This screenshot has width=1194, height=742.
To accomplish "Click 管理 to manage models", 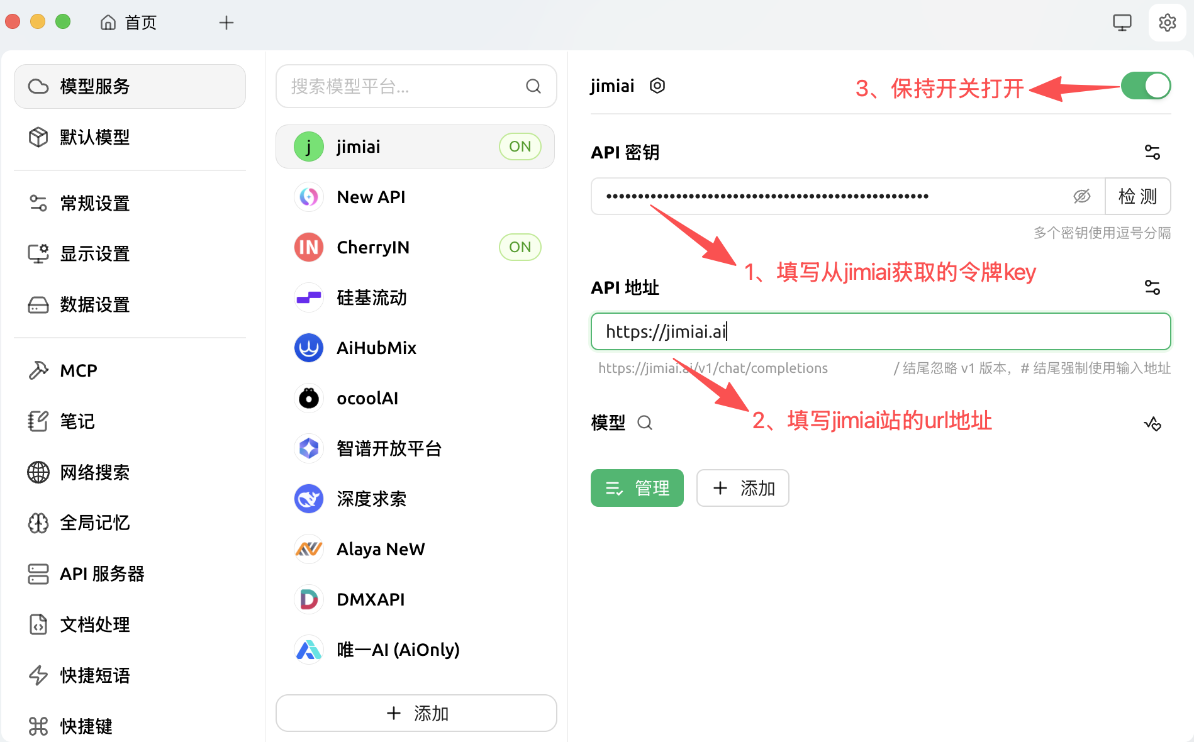I will [637, 488].
